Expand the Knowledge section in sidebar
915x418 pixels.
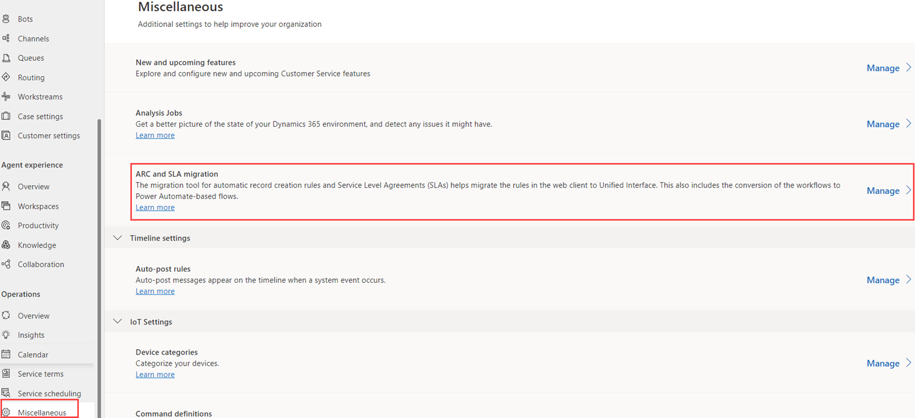[36, 244]
